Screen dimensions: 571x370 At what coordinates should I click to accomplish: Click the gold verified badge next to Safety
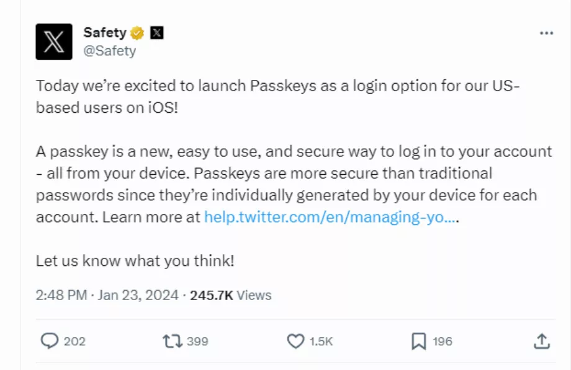pyautogui.click(x=137, y=33)
